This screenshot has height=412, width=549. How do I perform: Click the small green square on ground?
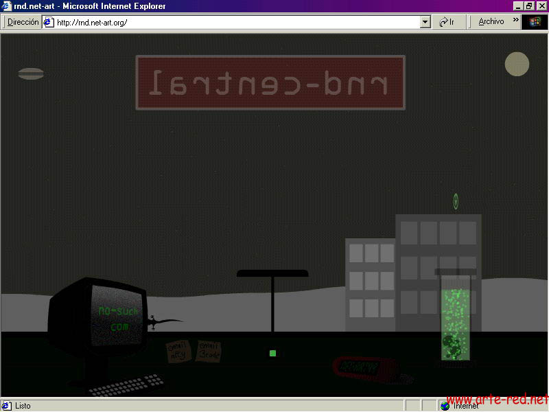point(272,353)
